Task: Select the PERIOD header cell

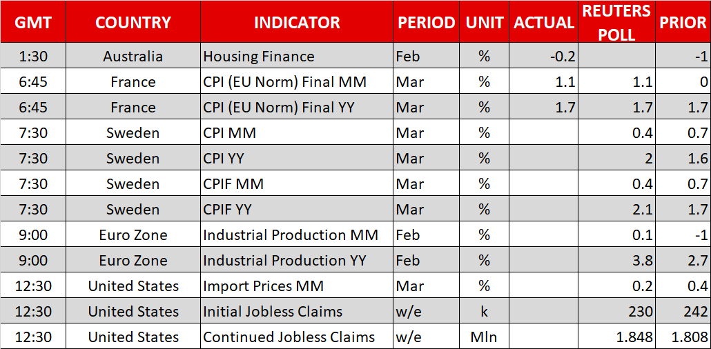Action: (426, 22)
